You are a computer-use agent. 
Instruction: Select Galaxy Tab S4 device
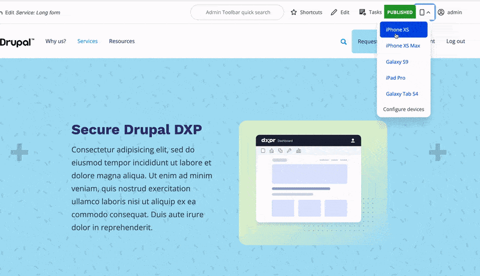(x=403, y=94)
